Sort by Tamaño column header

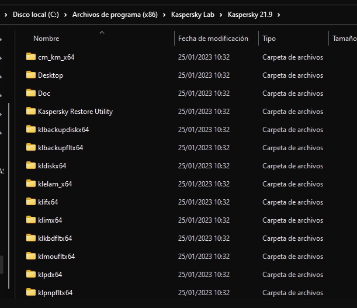tap(345, 39)
